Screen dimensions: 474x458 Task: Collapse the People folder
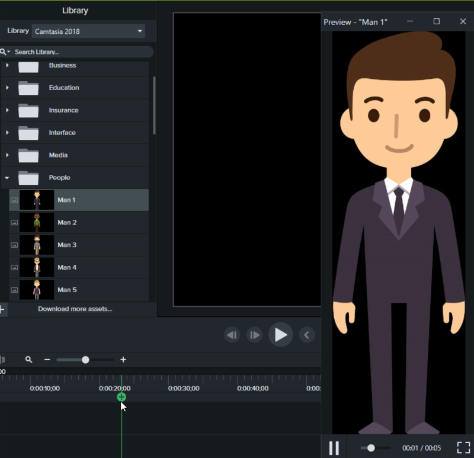tap(7, 178)
